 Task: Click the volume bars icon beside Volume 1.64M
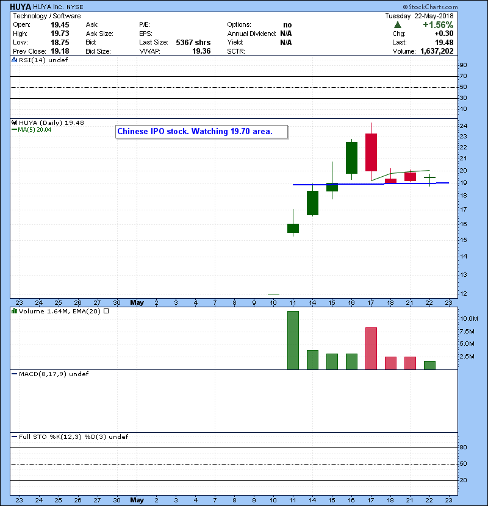coord(14,312)
